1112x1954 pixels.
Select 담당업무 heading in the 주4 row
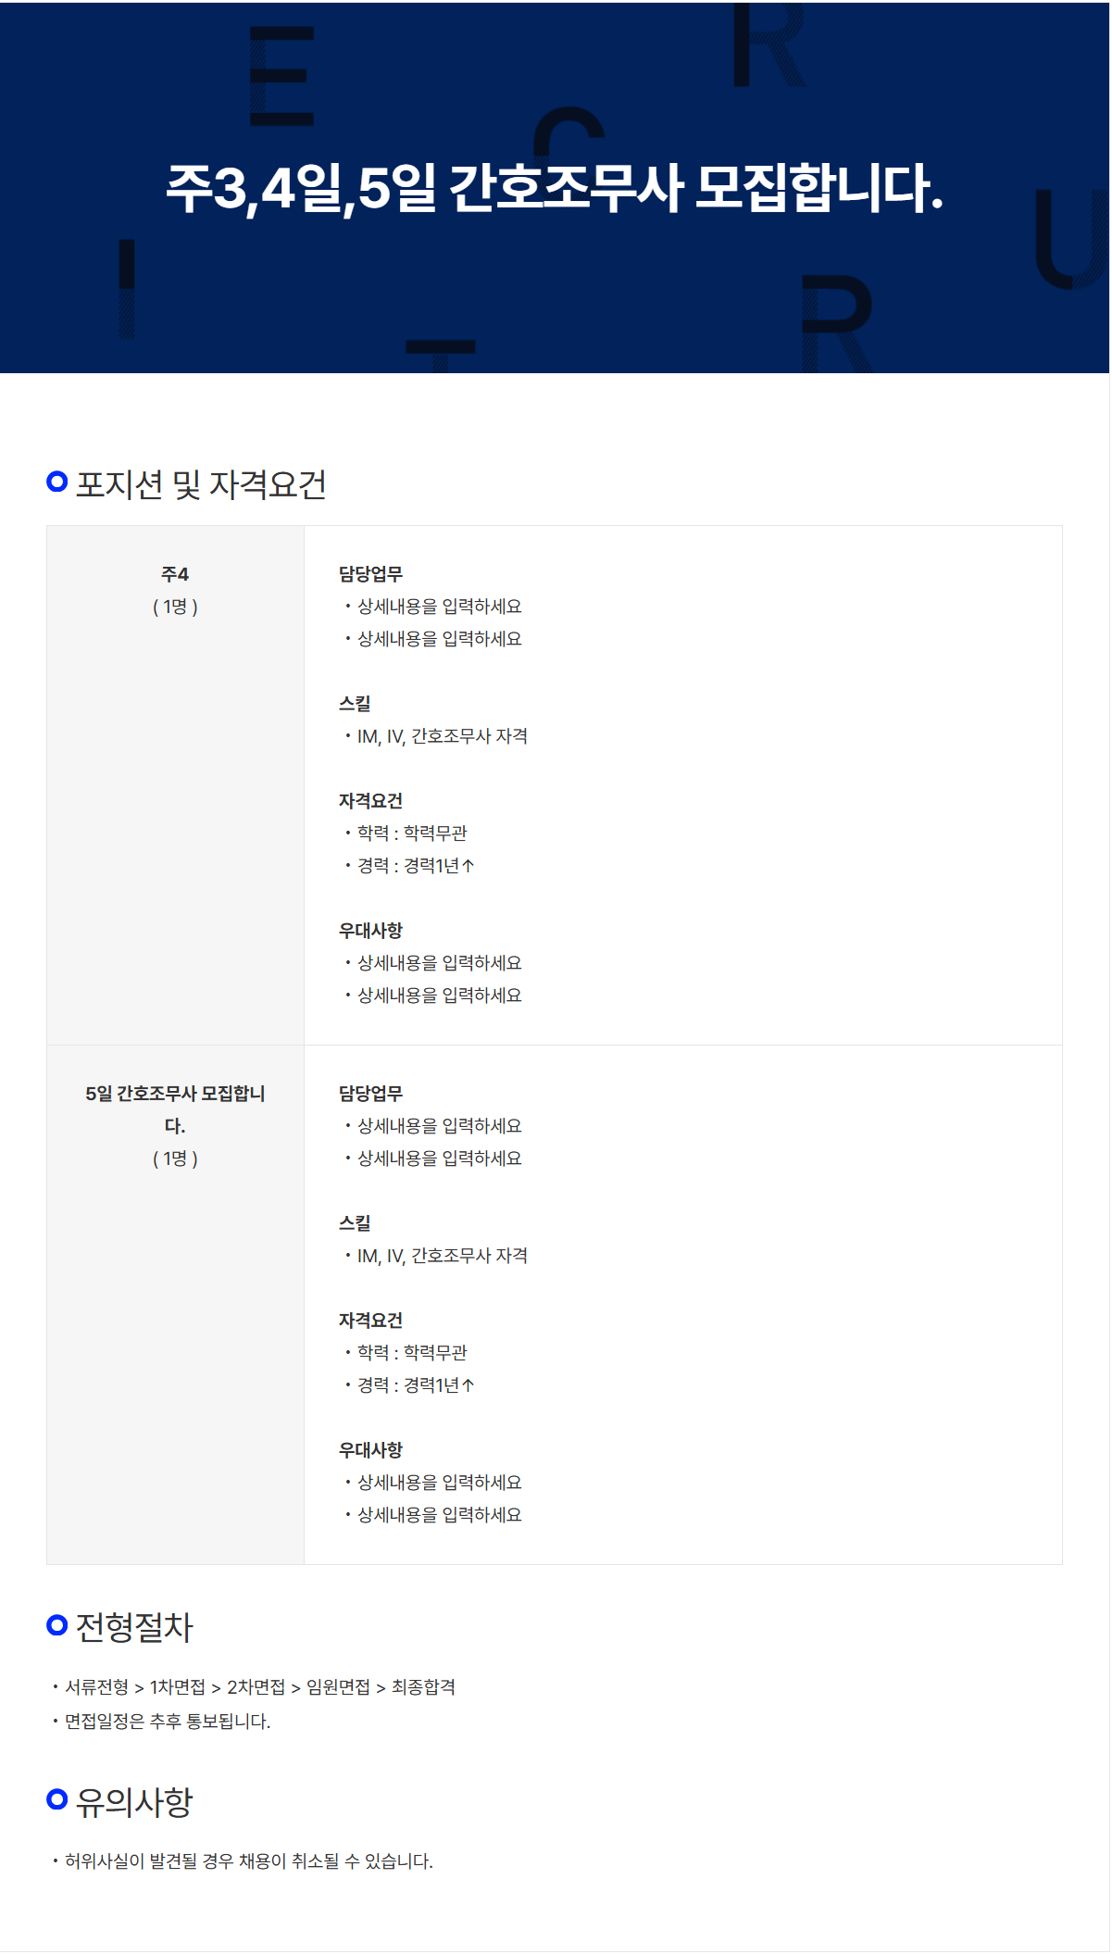coord(370,574)
